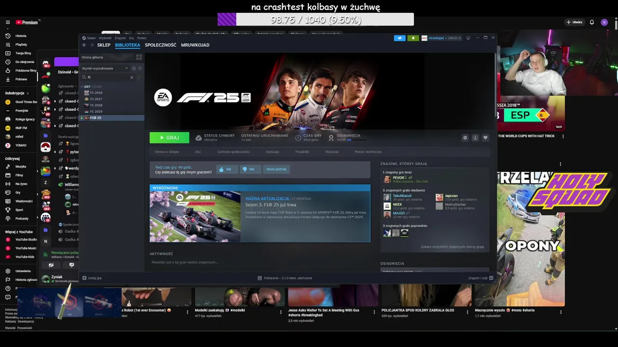This screenshot has height=347, width=618.
Task: Open MRUWKOJAD profile tab
Action: [x=195, y=45]
